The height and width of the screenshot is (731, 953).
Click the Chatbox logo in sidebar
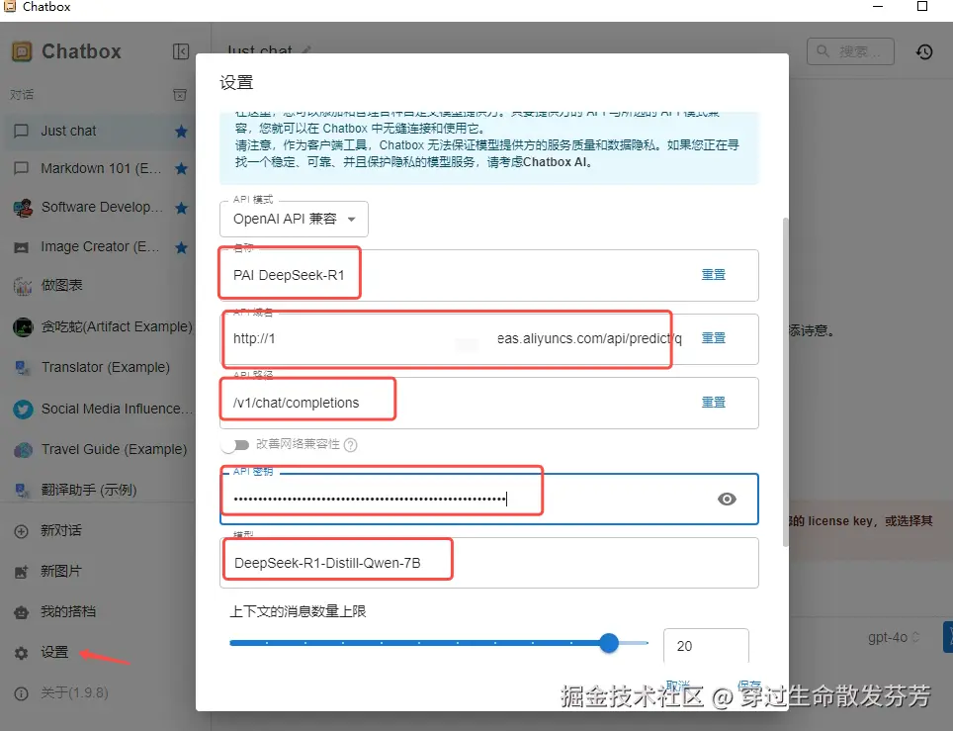[x=22, y=51]
